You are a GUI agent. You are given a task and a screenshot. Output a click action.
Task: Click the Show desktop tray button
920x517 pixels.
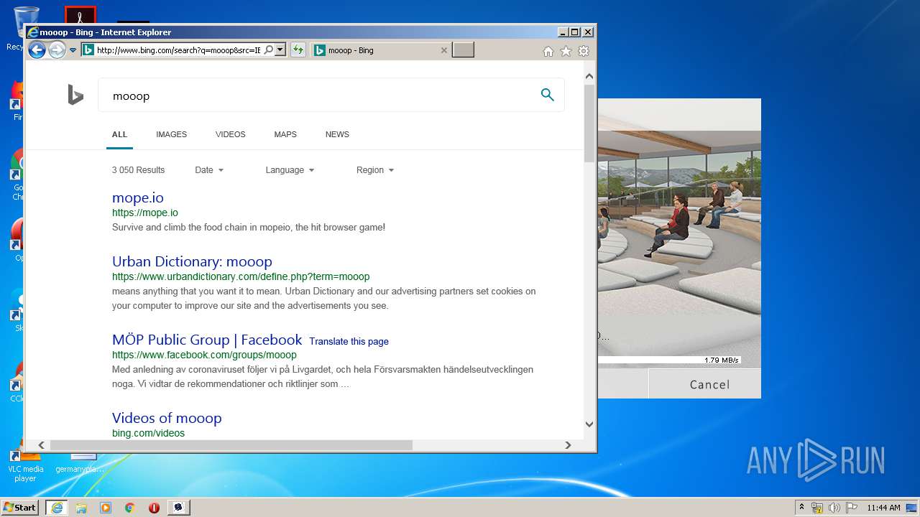[912, 508]
